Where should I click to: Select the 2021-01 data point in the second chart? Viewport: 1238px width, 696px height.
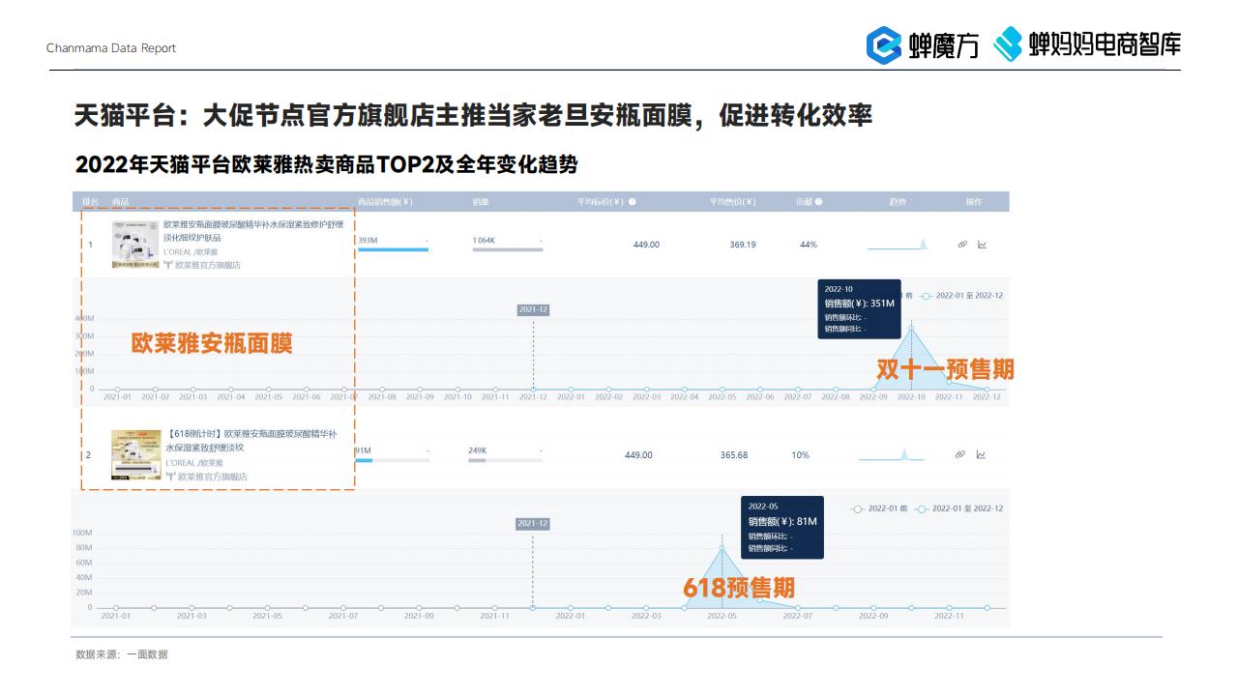click(116, 608)
